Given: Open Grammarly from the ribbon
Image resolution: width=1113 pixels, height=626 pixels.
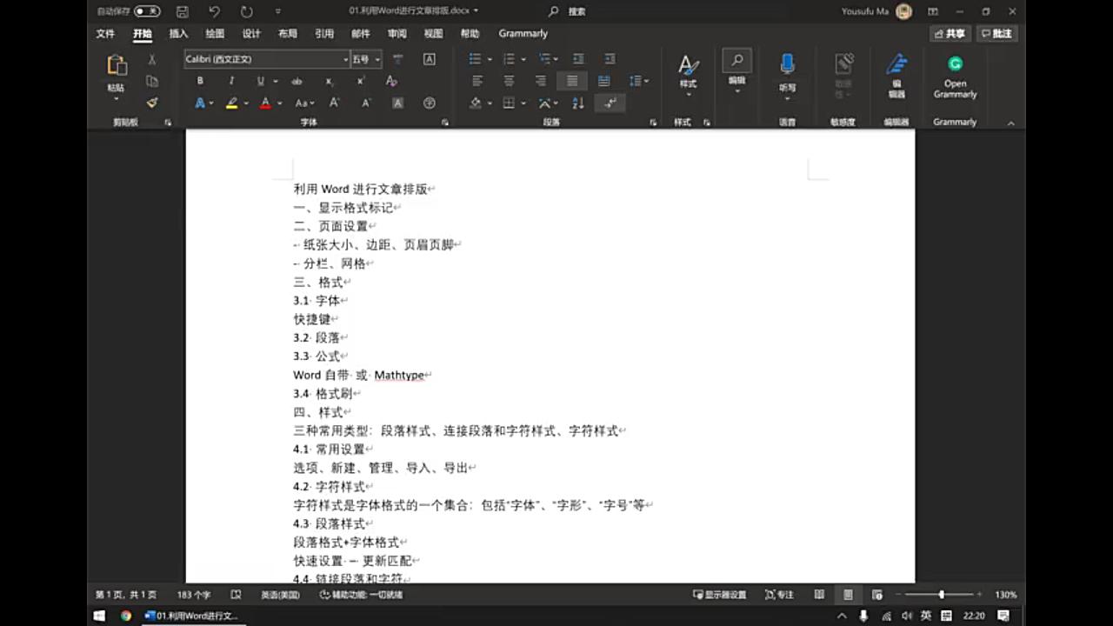Looking at the screenshot, I should click(x=955, y=77).
